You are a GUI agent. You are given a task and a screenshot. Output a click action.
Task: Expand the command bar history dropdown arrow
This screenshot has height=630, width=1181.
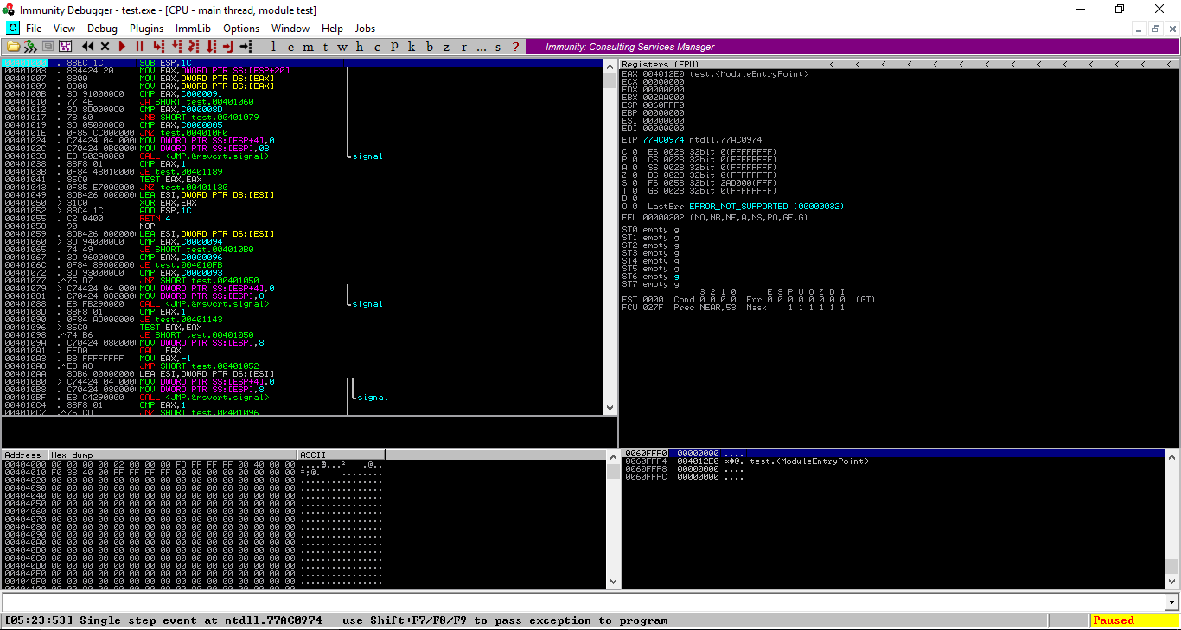(1171, 602)
